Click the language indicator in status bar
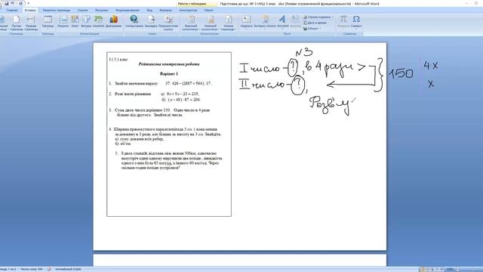Viewport: 483px width, 272px height. tap(68, 269)
